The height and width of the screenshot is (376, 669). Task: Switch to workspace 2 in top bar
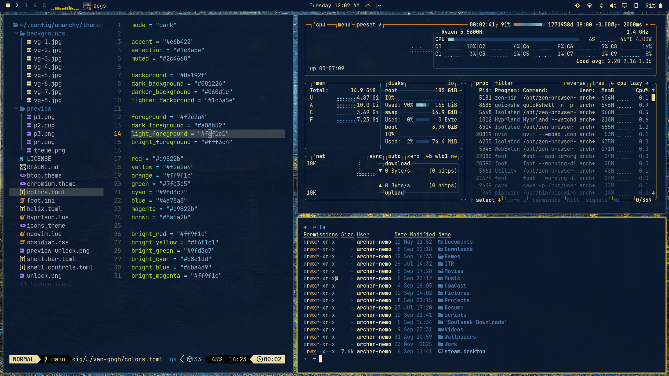17,6
